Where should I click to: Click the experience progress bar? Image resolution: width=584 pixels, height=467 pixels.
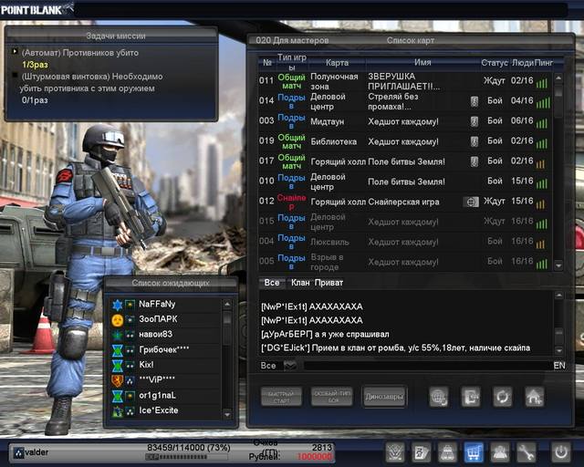[186, 457]
